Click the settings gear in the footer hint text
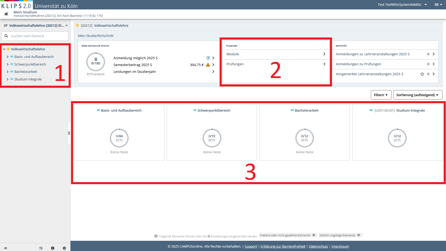446x251 pixels. pos(209,236)
